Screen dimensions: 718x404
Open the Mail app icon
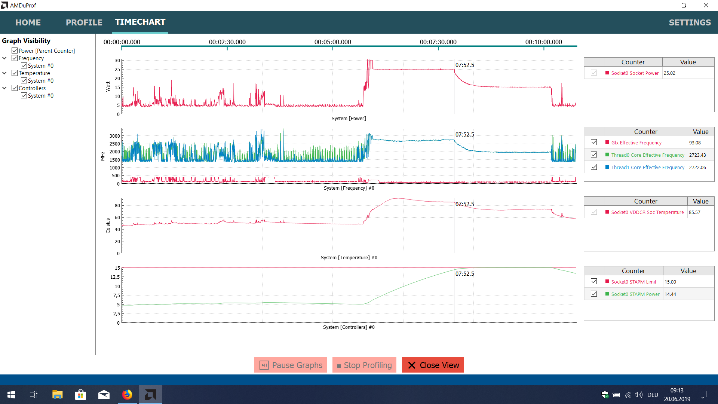[x=104, y=395]
